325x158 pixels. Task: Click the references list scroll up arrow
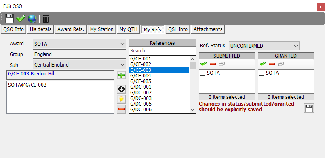tap(192, 59)
